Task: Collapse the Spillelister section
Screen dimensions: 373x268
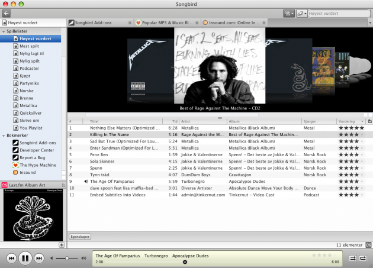Action: pyautogui.click(x=4, y=31)
